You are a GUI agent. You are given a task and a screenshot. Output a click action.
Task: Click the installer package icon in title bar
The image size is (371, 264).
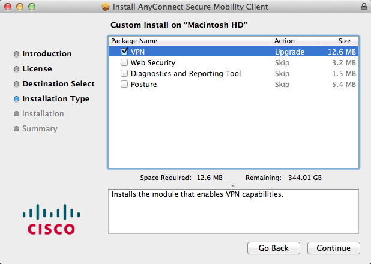coord(106,7)
